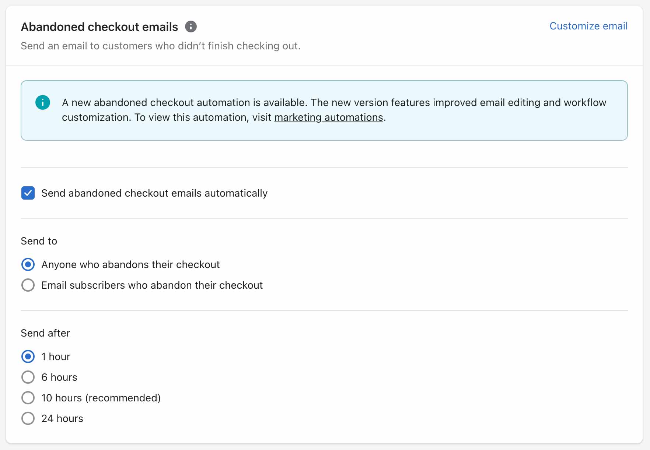Click the teal info icon in the banner
Viewport: 650px width, 450px height.
click(43, 102)
